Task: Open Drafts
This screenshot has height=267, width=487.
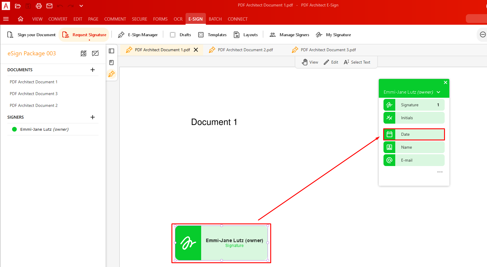Action: [180, 35]
